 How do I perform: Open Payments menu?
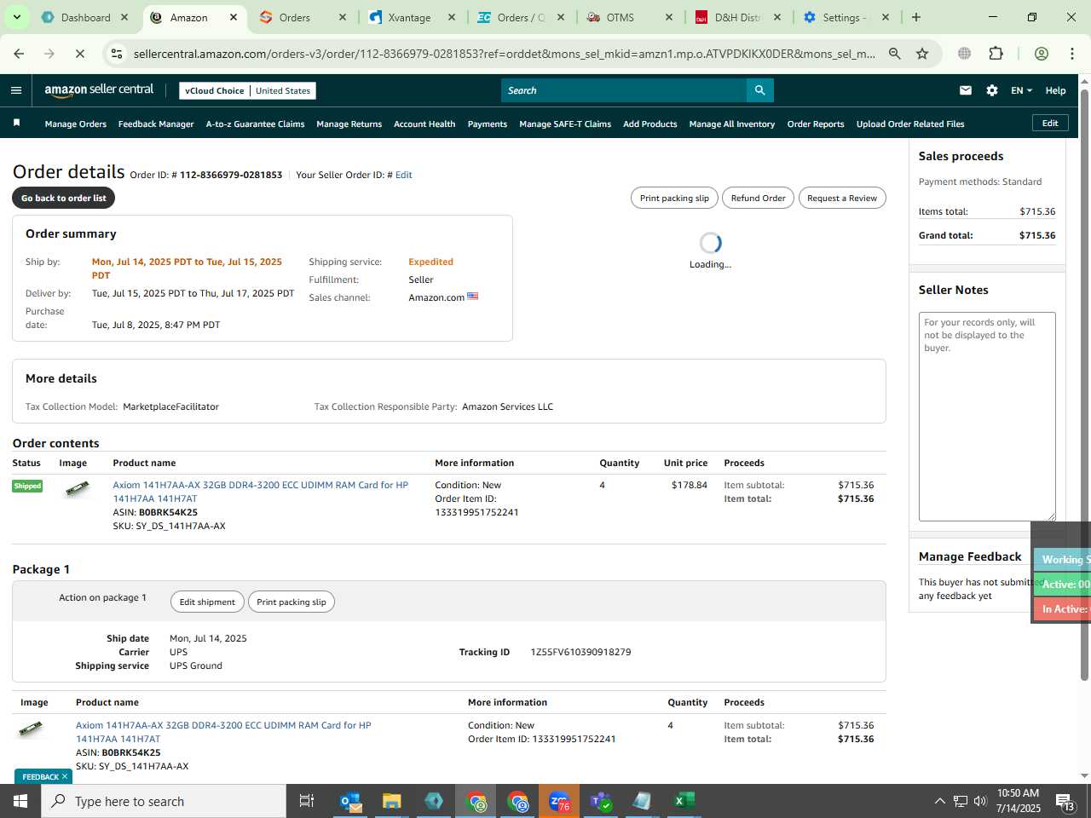[488, 124]
